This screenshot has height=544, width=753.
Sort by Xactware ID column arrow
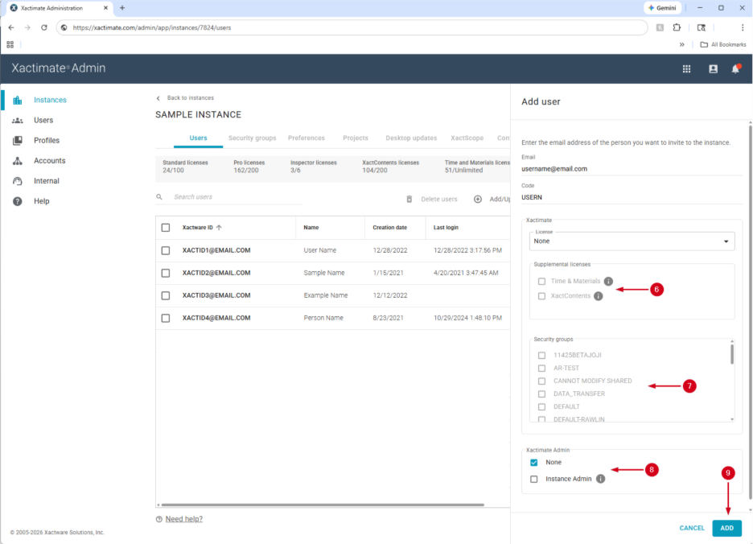219,228
